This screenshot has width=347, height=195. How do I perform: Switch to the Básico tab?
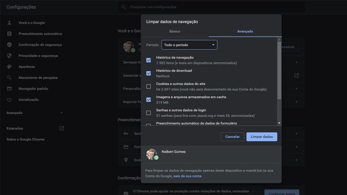point(175,31)
